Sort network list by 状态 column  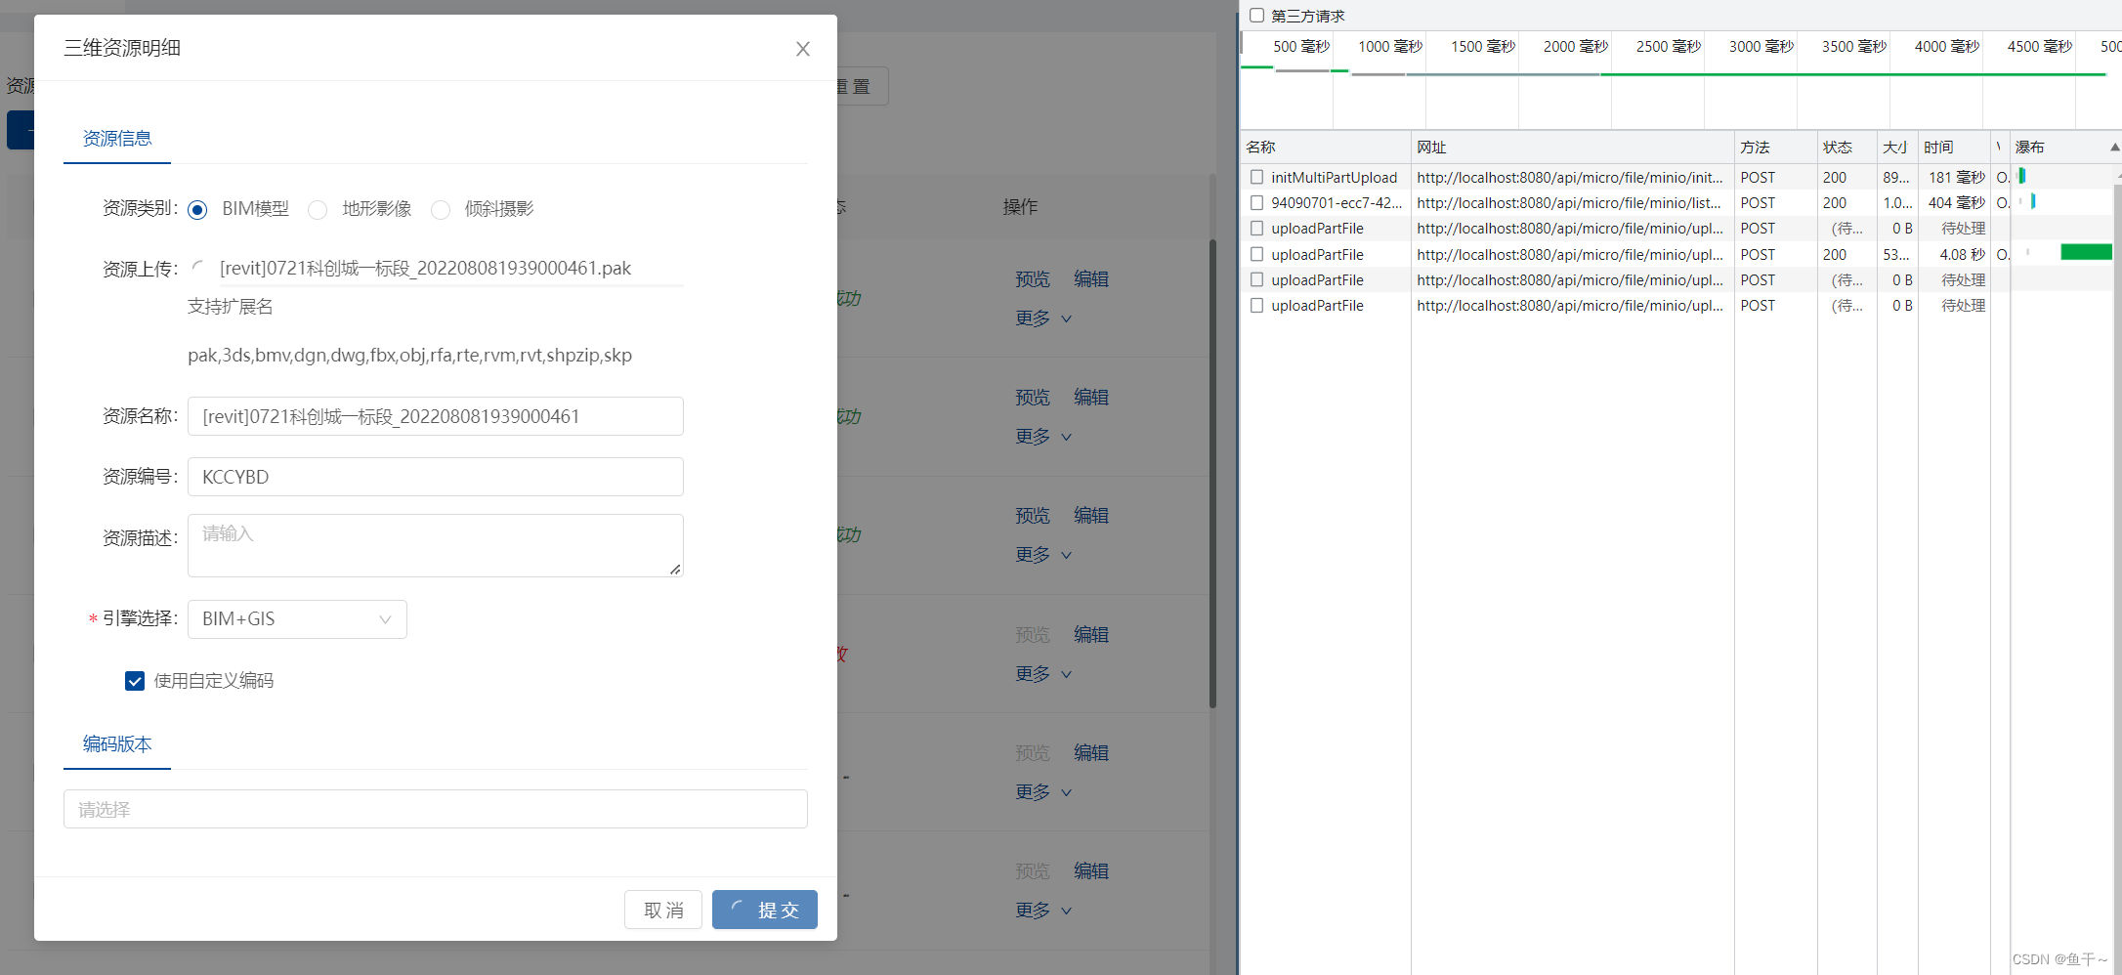coord(1846,147)
